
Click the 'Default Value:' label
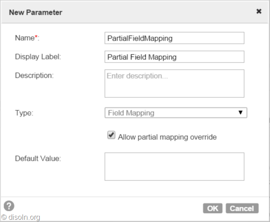38,159
